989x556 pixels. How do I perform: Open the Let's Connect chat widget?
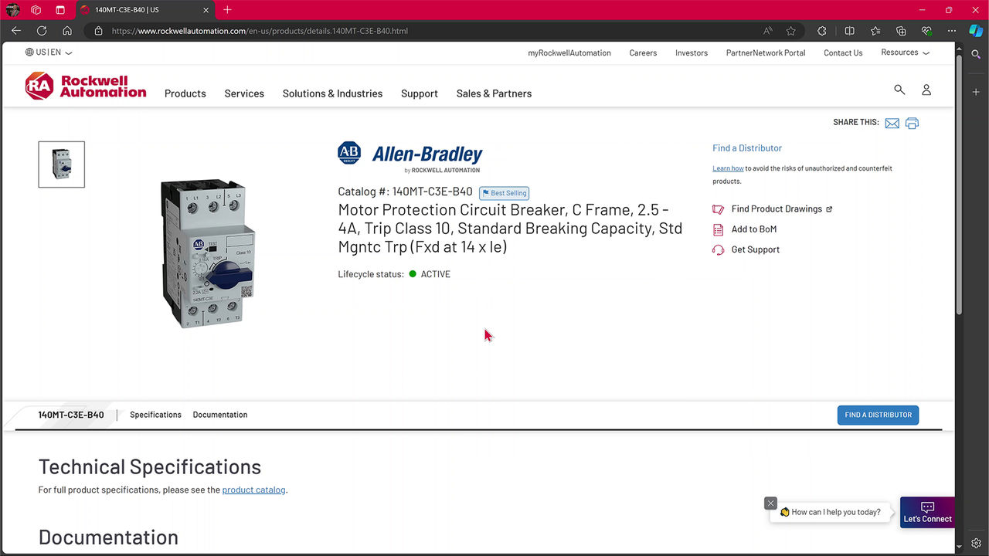click(x=927, y=512)
